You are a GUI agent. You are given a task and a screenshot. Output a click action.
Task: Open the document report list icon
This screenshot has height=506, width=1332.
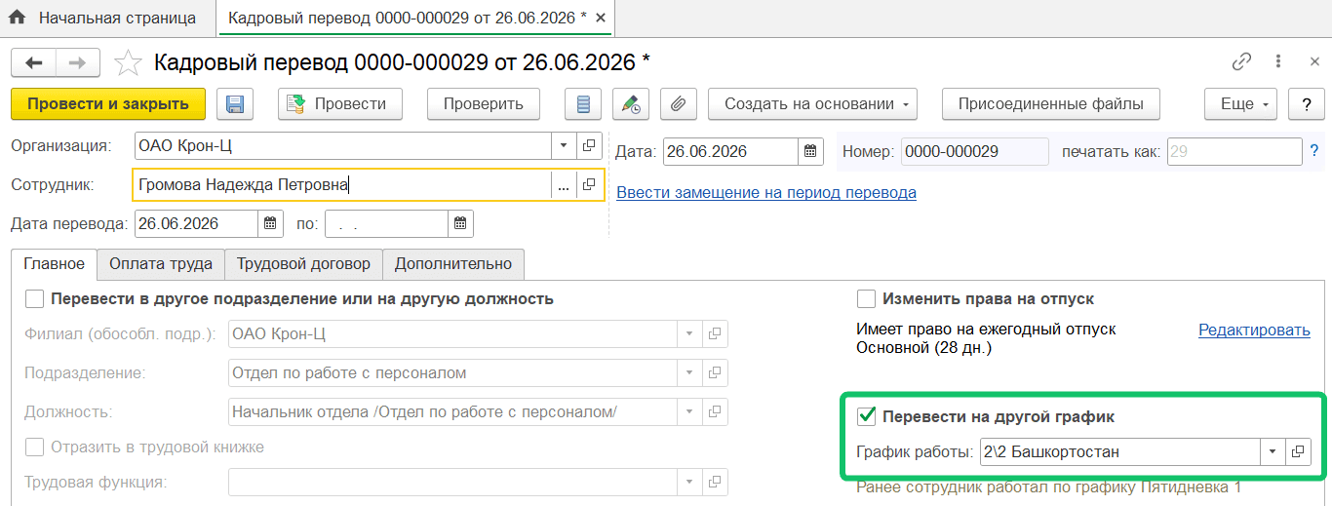click(583, 104)
